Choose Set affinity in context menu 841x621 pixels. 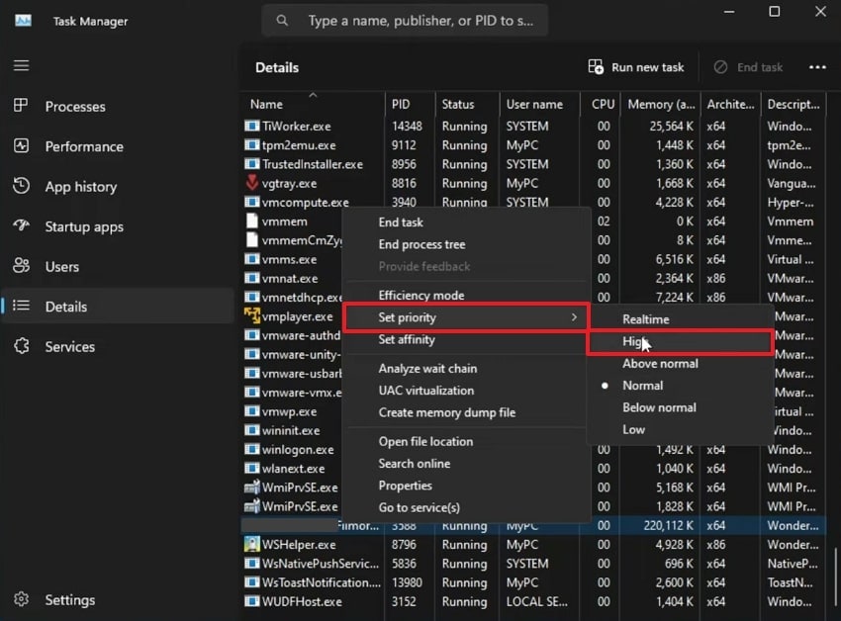[467, 339]
